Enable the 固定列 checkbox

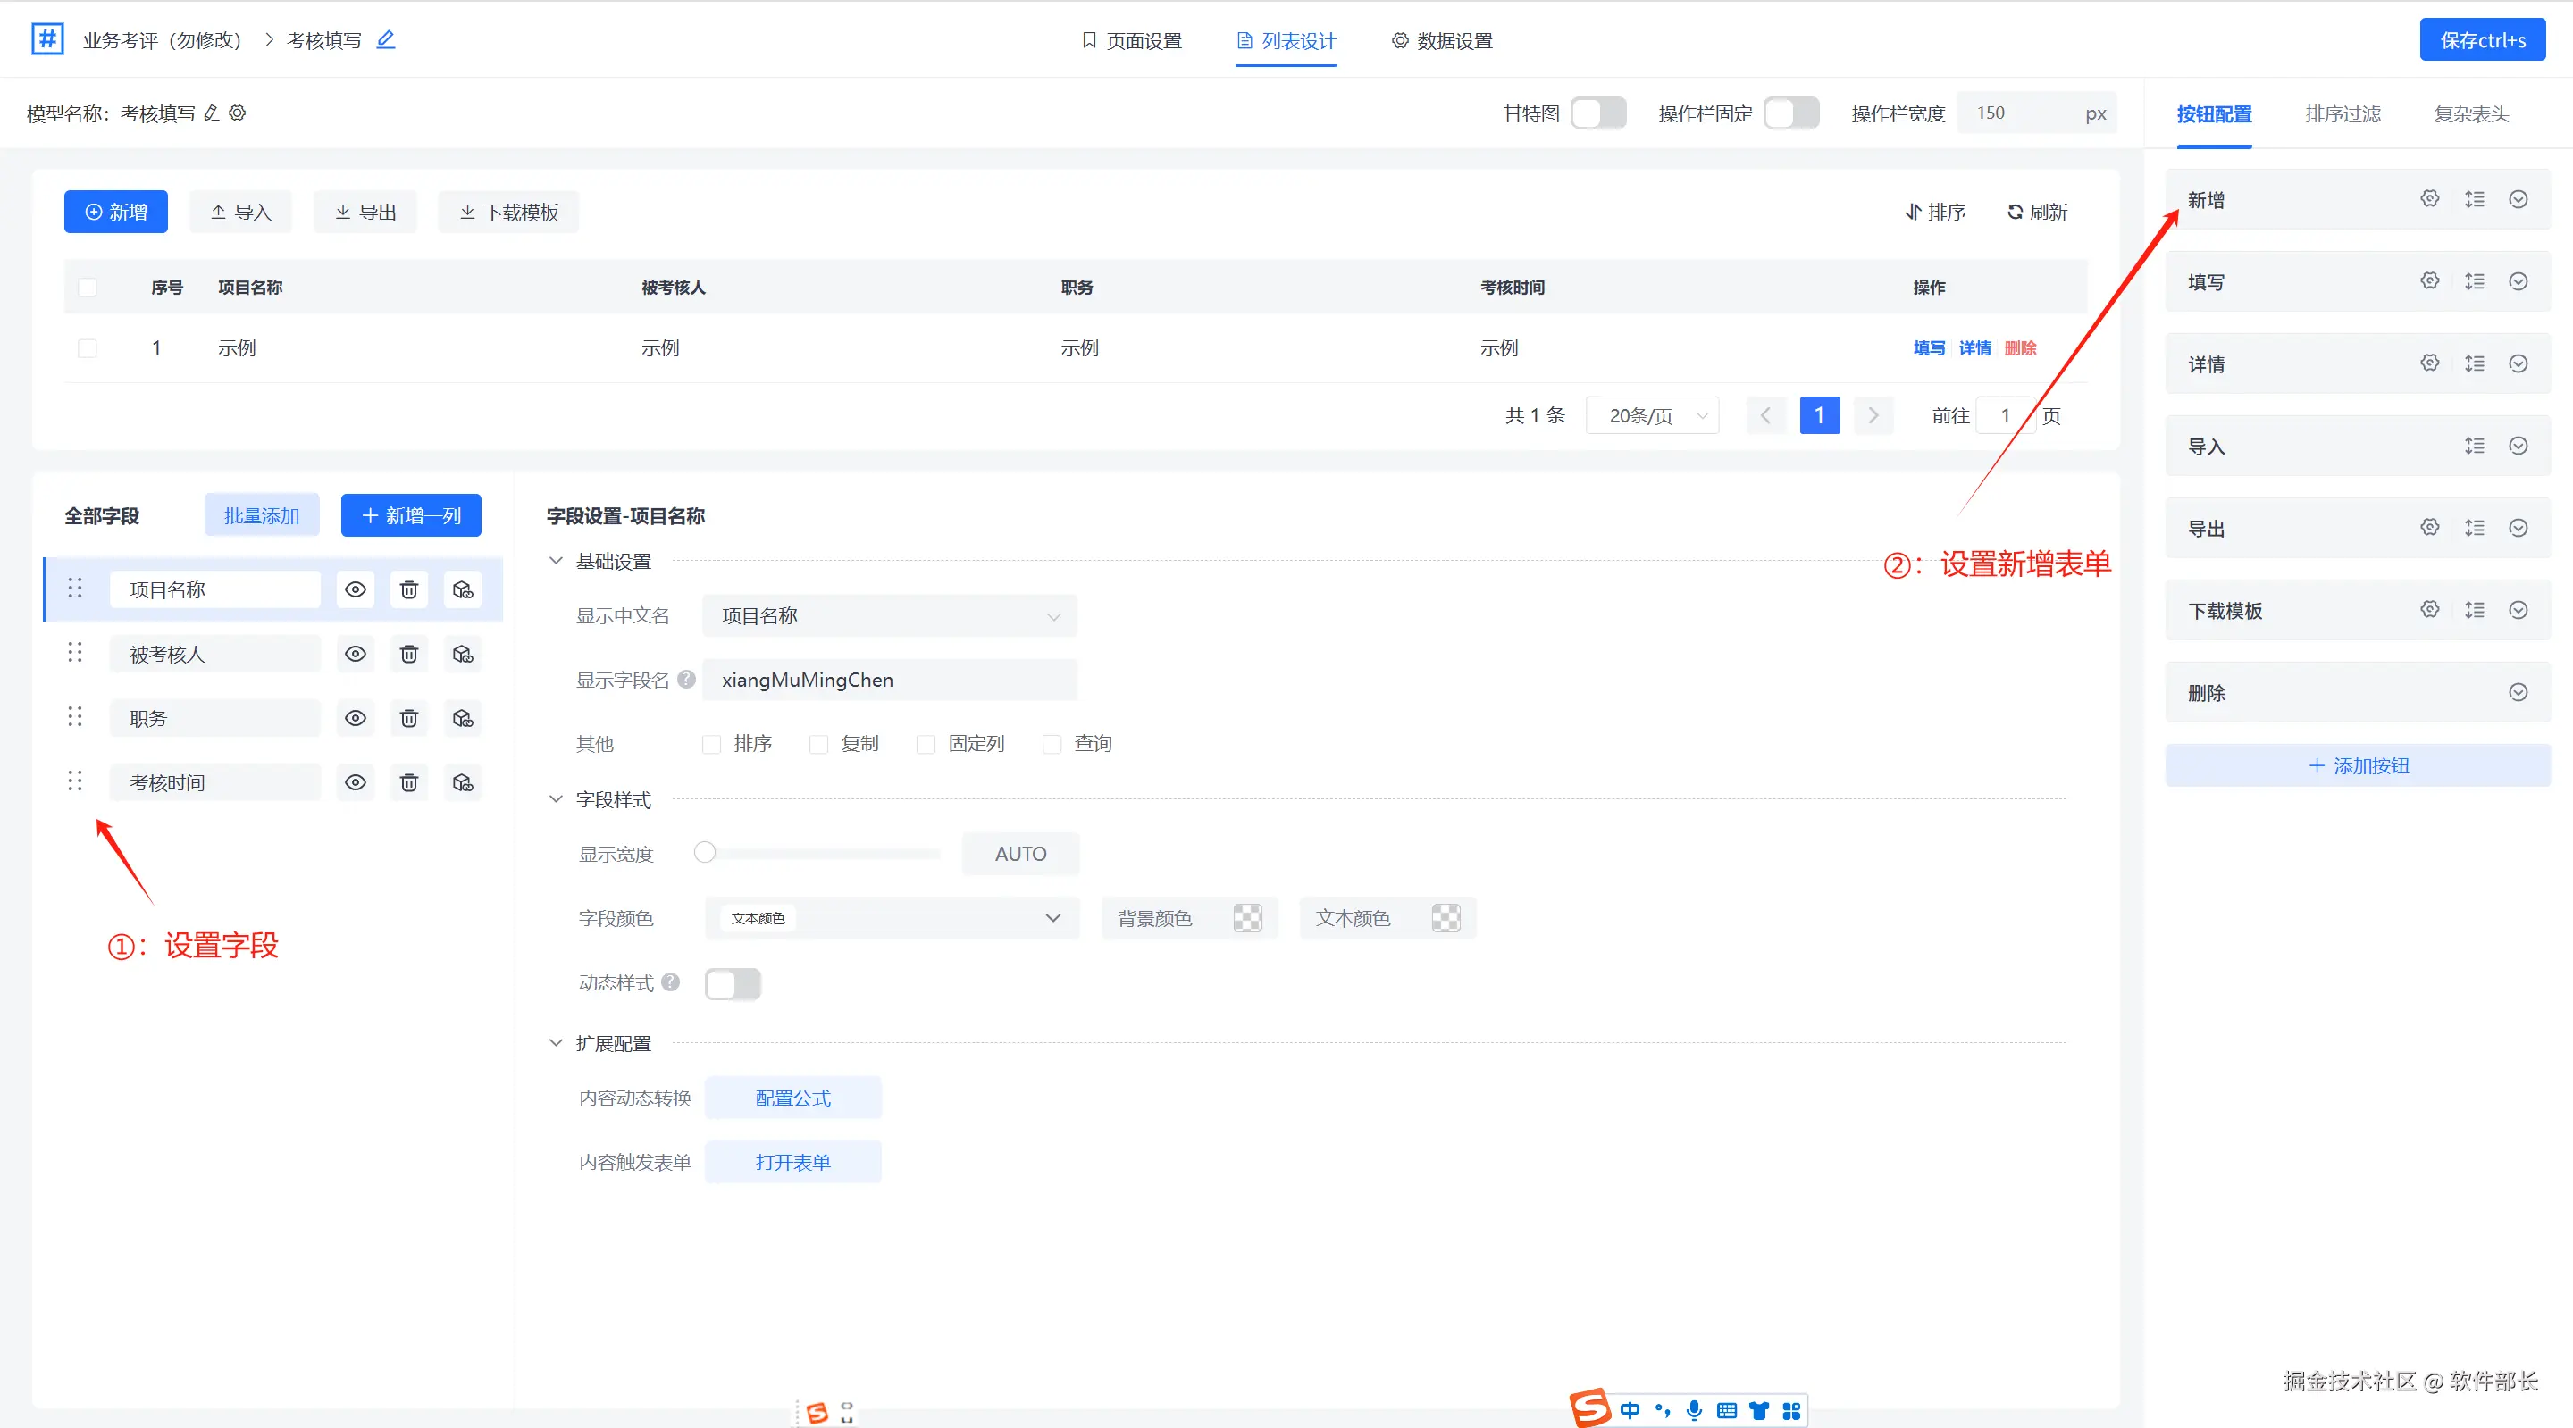[x=926, y=744]
